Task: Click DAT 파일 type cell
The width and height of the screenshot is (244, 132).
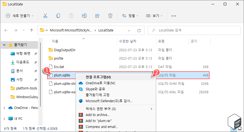Action: point(165,67)
